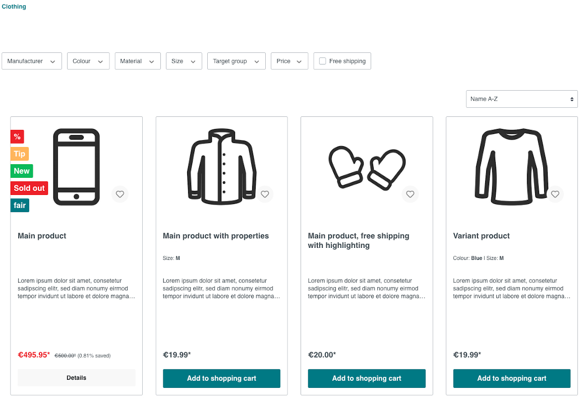Click wishlist heart on Variant product
The height and width of the screenshot is (403, 587).
pos(555,194)
